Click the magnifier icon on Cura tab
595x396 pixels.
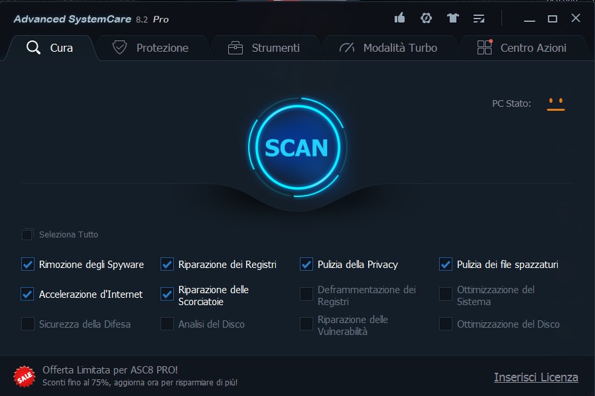(33, 47)
